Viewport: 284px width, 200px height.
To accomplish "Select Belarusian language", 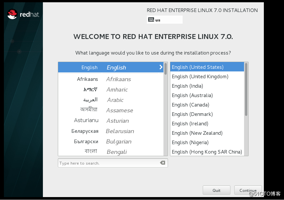I will pyautogui.click(x=111, y=131).
